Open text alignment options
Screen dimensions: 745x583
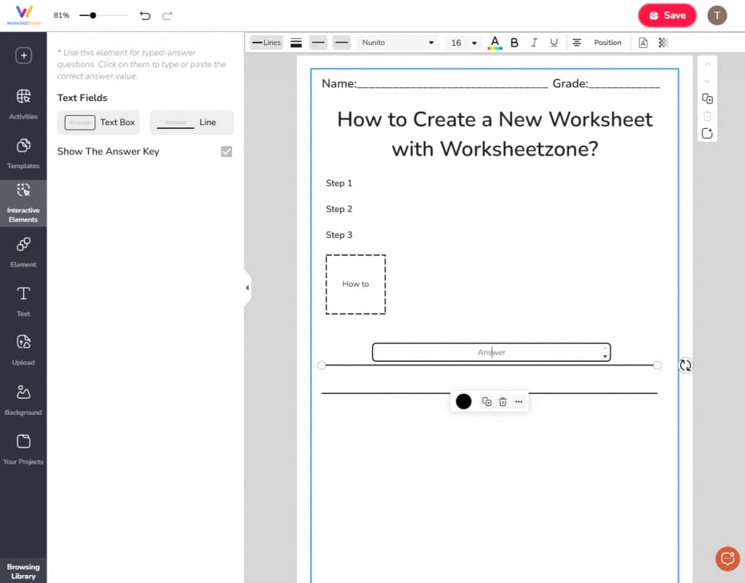tap(577, 43)
